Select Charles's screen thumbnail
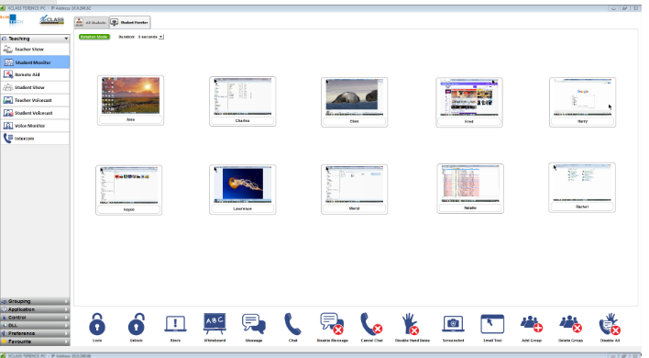 click(x=243, y=96)
